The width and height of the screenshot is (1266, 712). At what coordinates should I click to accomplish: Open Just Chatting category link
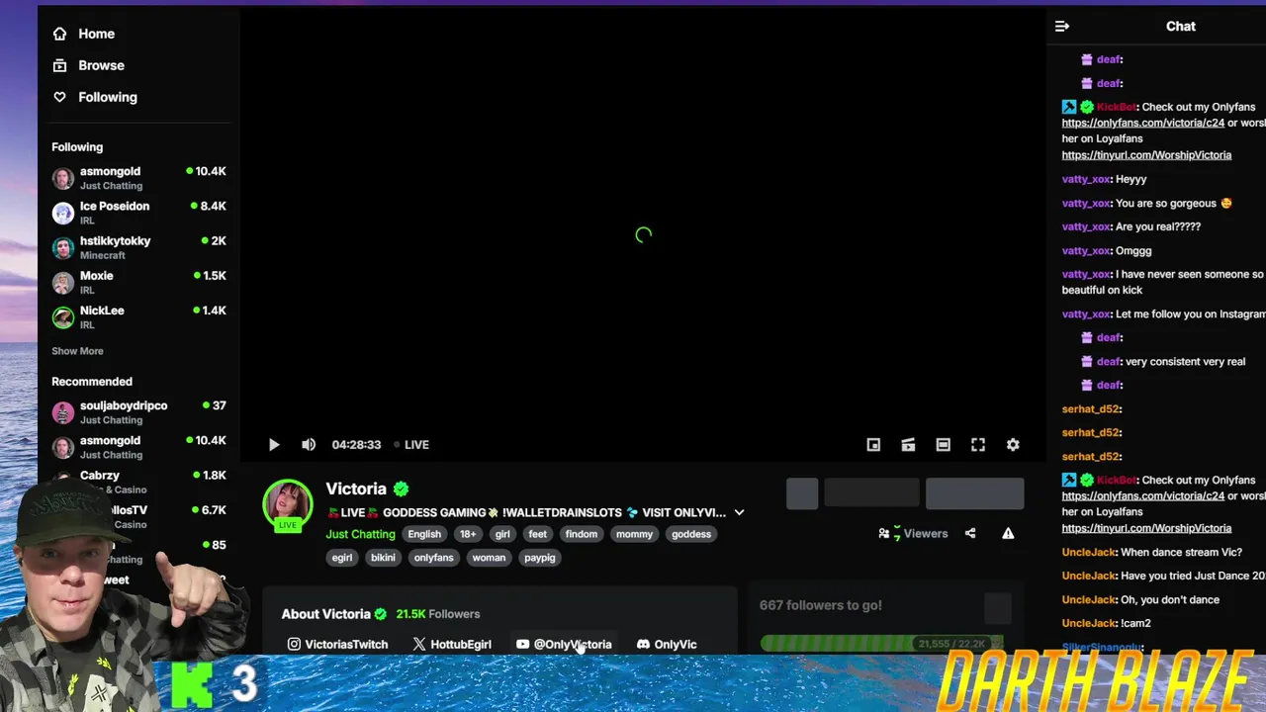[x=360, y=534]
